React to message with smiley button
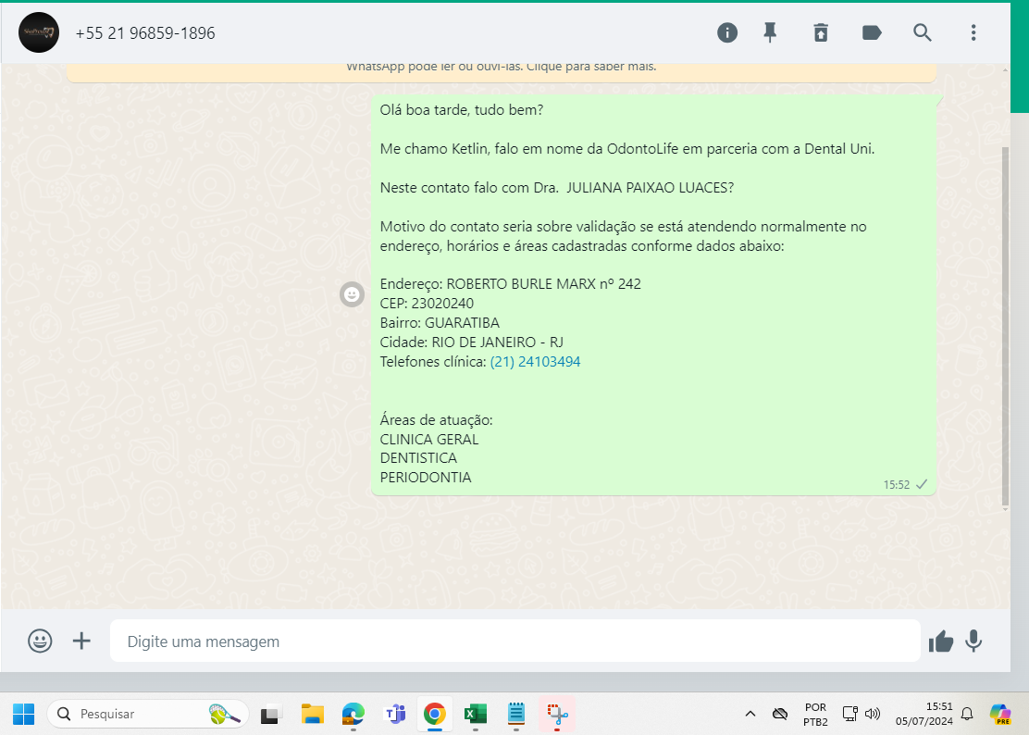Image resolution: width=1029 pixels, height=735 pixels. tap(352, 294)
